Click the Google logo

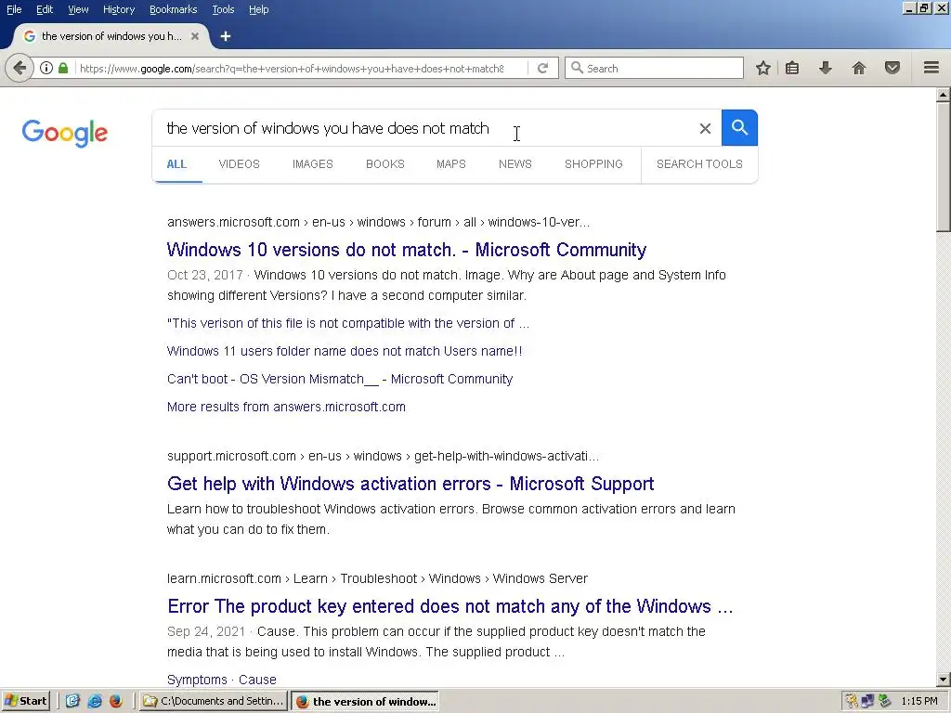pos(65,133)
